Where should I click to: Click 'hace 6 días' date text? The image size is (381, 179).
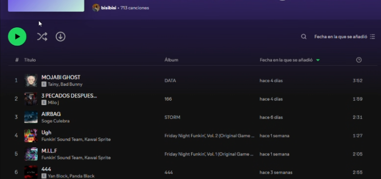coord(271,118)
